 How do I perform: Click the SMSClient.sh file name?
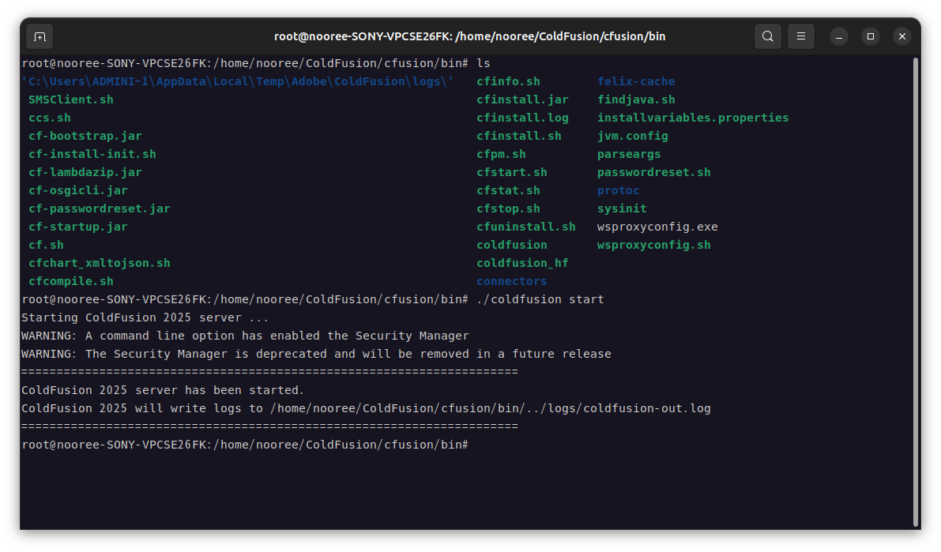click(71, 100)
